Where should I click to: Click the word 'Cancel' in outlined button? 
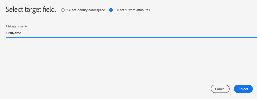point(220,89)
